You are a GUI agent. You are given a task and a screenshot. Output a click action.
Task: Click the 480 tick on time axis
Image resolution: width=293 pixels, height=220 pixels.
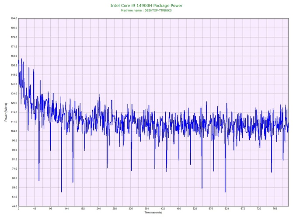click(179, 209)
